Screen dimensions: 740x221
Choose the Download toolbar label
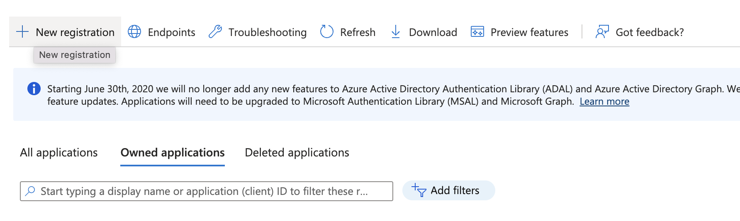coord(433,32)
